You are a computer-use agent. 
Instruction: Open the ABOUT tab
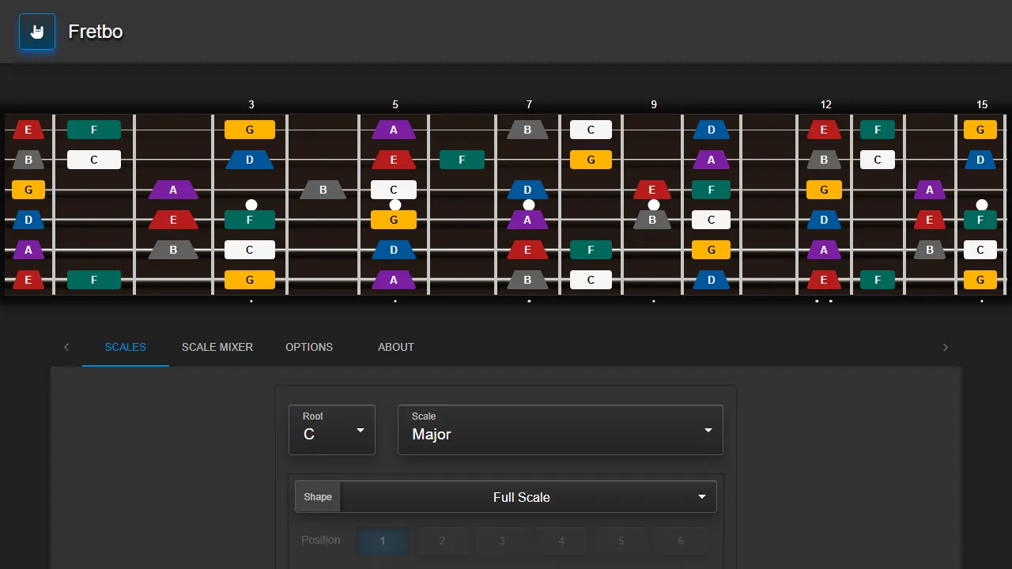click(x=395, y=347)
